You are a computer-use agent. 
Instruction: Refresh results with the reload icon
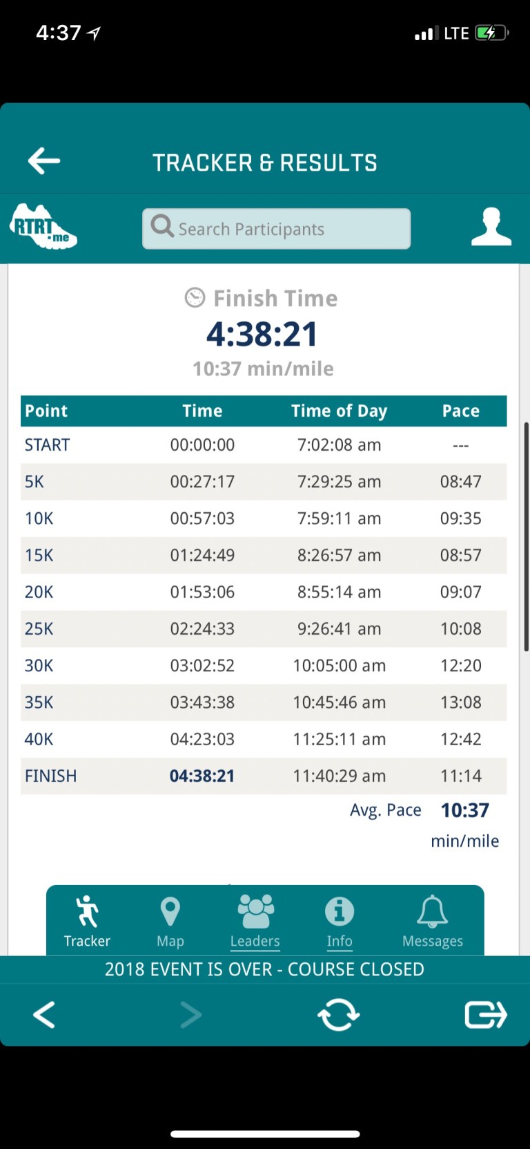tap(338, 1015)
